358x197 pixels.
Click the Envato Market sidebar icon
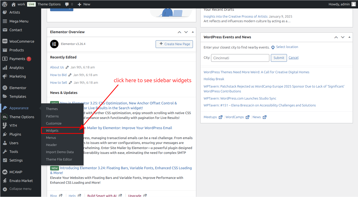[5, 181]
